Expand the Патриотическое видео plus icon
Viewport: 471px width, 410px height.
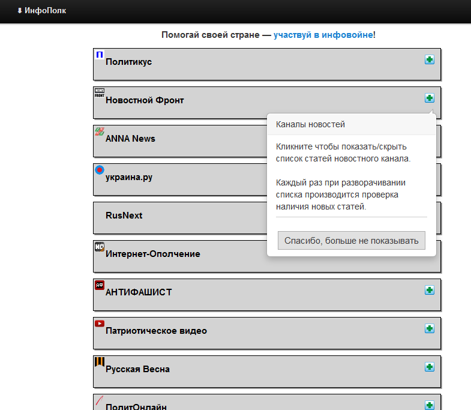coord(429,328)
